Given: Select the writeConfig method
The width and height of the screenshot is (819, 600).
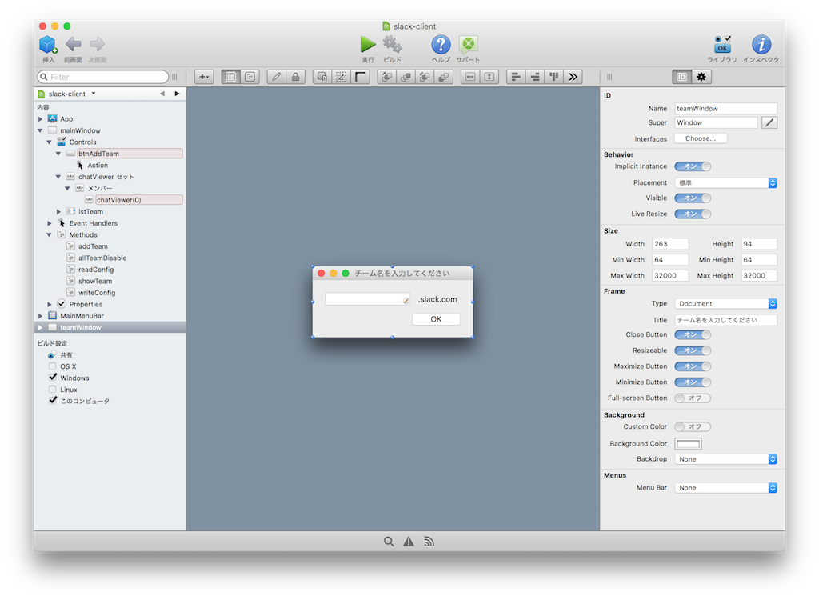Looking at the screenshot, I should point(97,293).
